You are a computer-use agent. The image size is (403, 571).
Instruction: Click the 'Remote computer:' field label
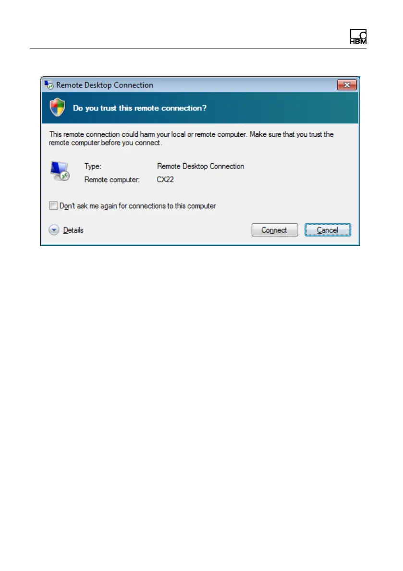pos(112,179)
